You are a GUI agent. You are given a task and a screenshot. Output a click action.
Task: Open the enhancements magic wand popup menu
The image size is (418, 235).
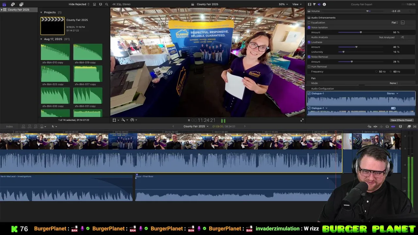pos(124,120)
